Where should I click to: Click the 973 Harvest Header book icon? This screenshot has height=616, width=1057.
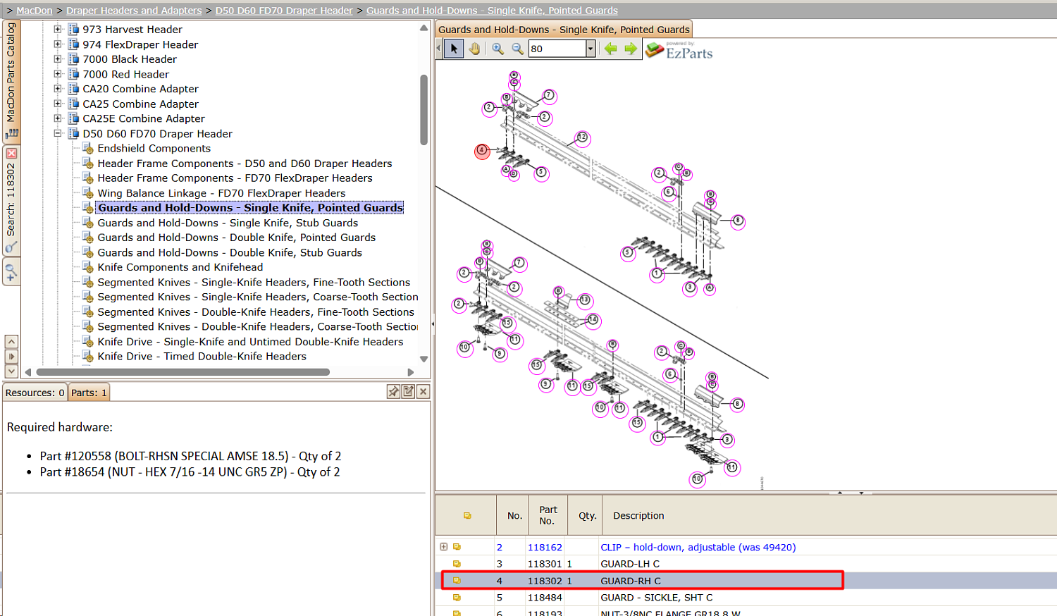click(x=73, y=29)
